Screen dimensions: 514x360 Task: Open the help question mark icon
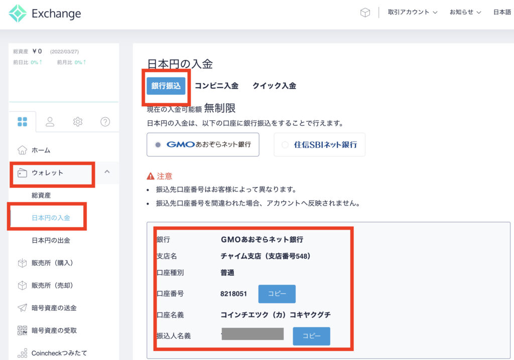(x=105, y=122)
